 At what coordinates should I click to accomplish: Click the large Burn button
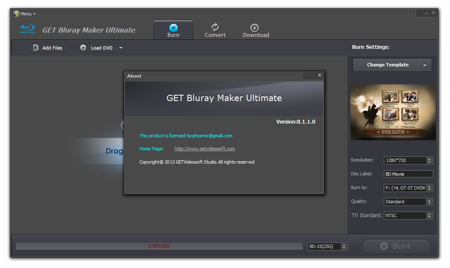[x=396, y=246]
